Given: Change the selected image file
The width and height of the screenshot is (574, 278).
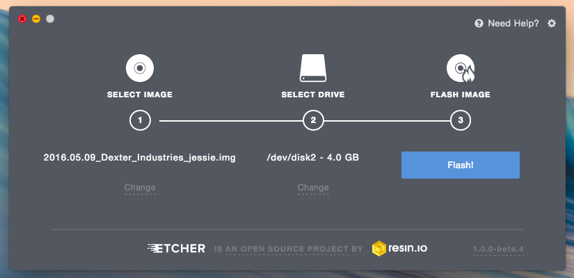Looking at the screenshot, I should [140, 188].
